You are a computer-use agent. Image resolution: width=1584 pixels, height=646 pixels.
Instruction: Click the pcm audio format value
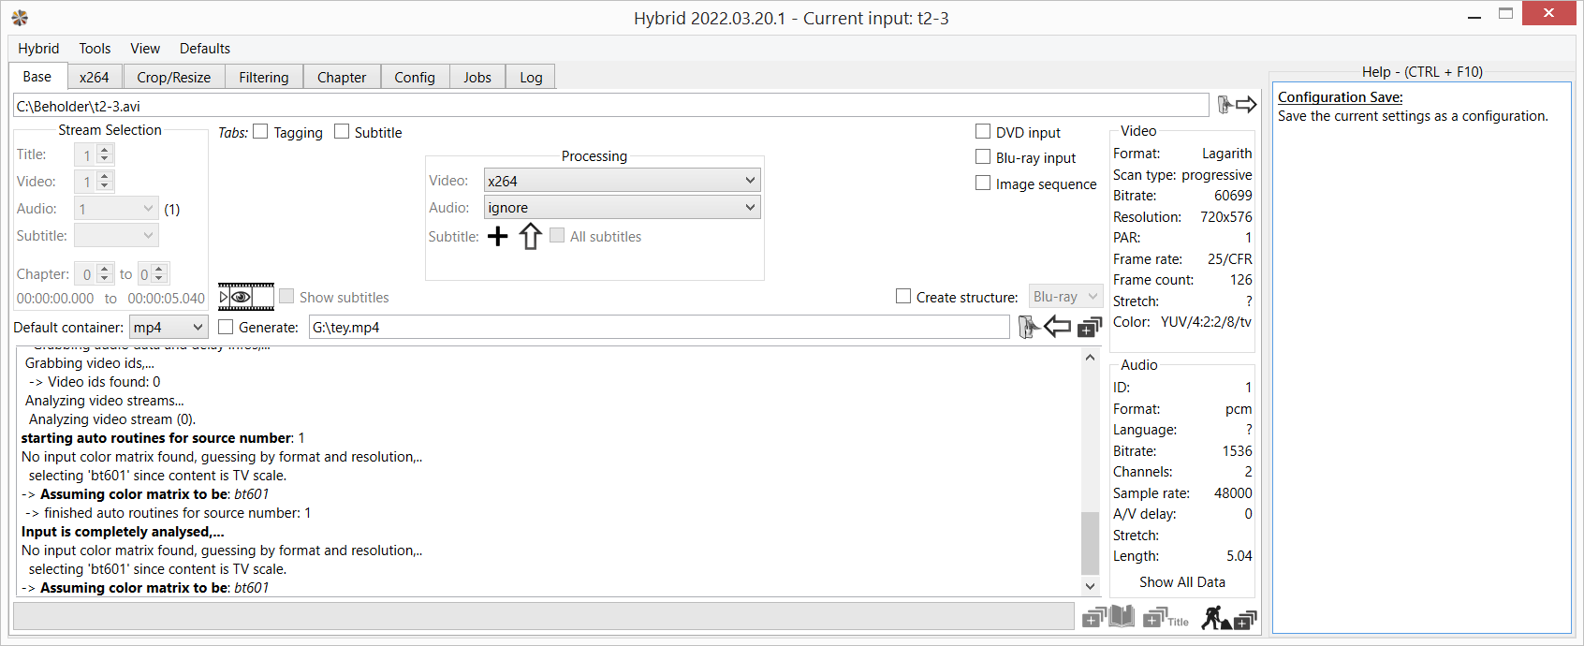click(1239, 409)
